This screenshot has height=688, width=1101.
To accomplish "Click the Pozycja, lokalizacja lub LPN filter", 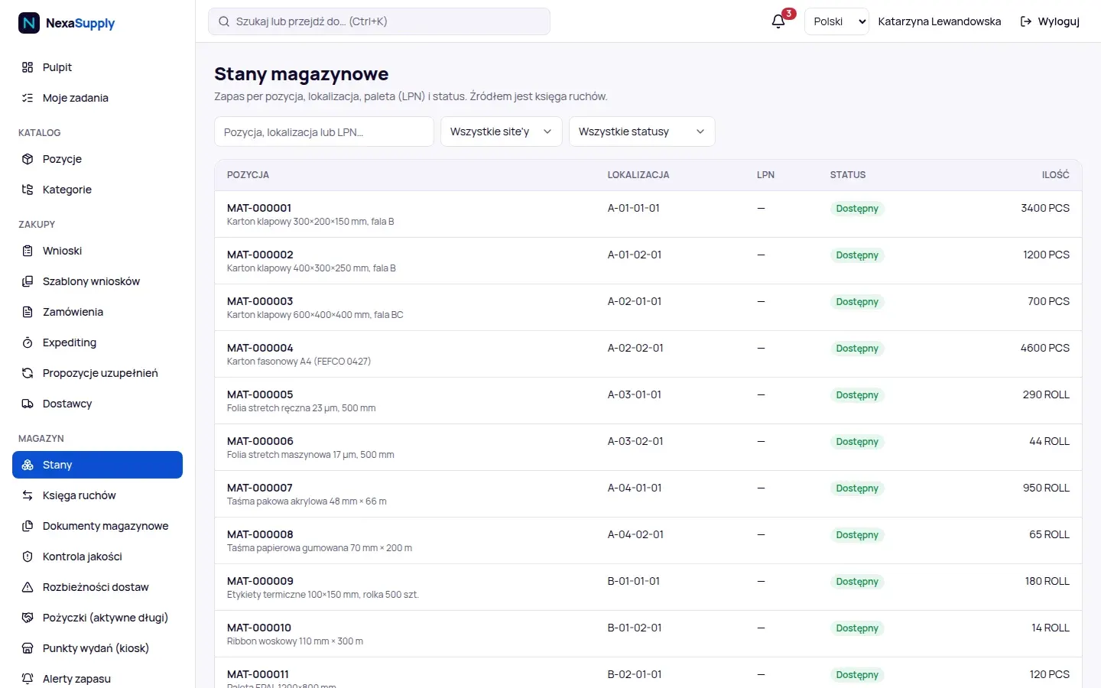I will click(x=324, y=131).
